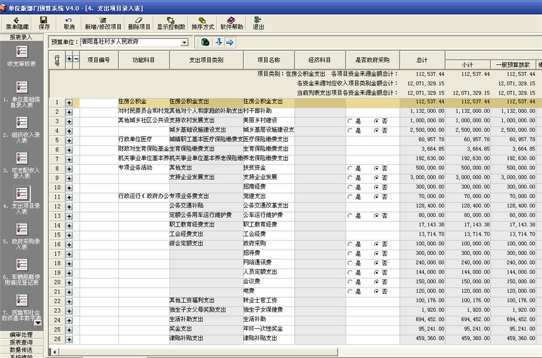Viewport: 542px width, 358px height.
Task: Exit via the 退出 door icon
Action: 258,23
